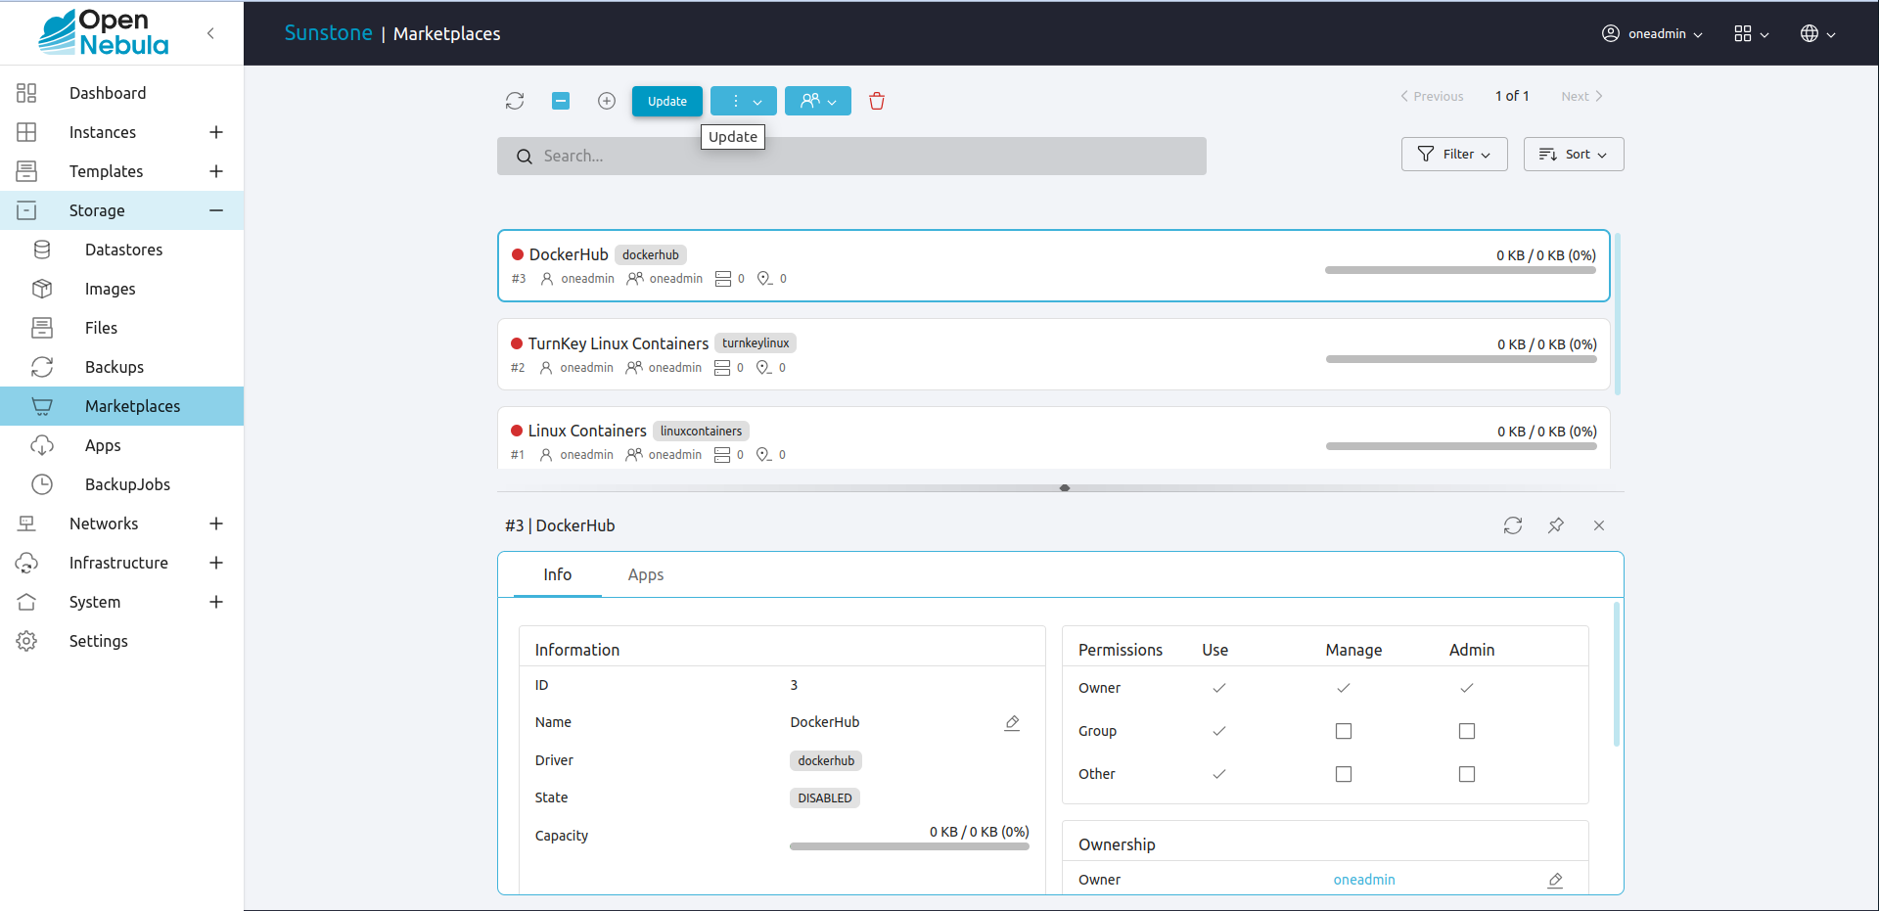
Task: Edit the marketplace Name field
Action: (x=1012, y=722)
